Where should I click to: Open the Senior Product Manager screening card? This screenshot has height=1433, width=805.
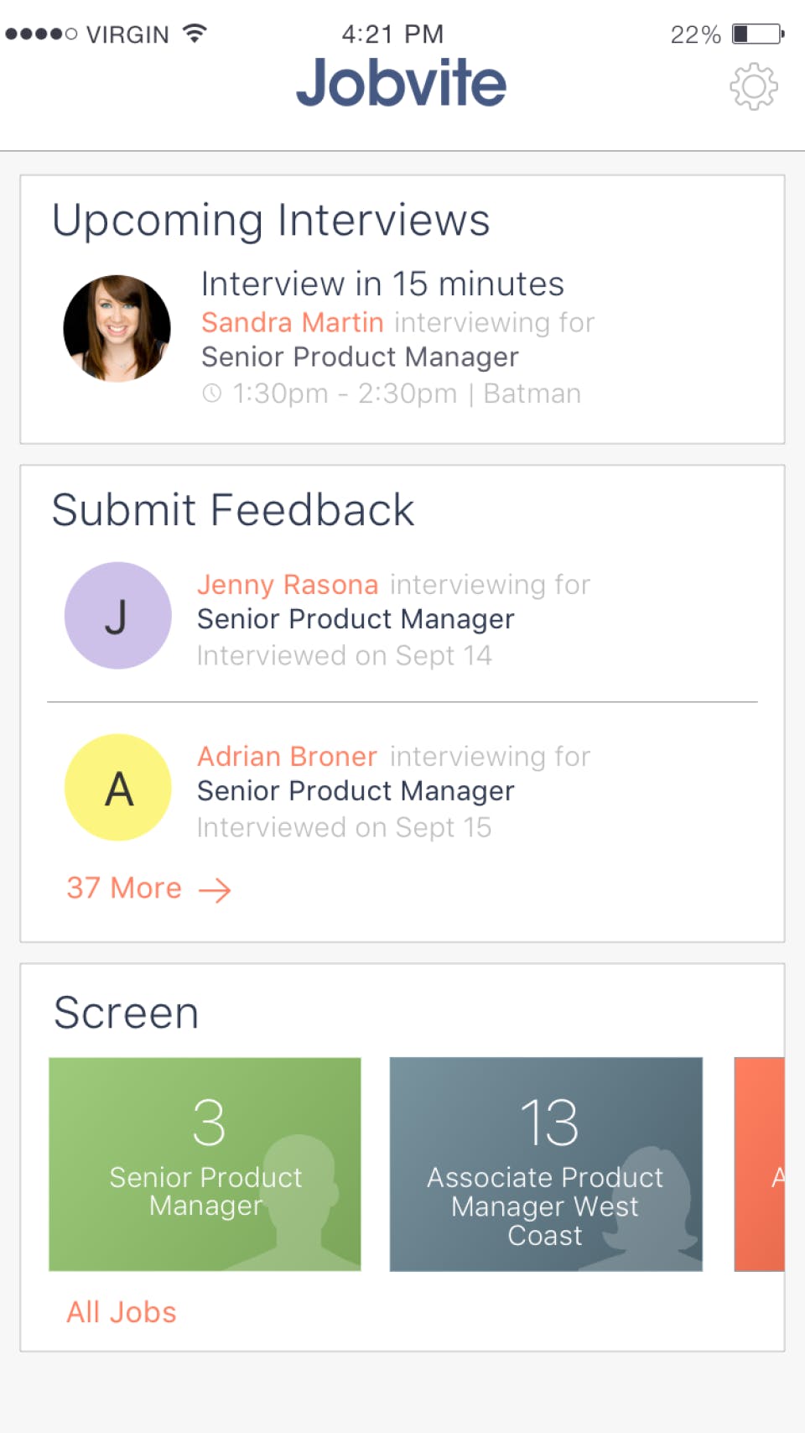(x=205, y=1162)
